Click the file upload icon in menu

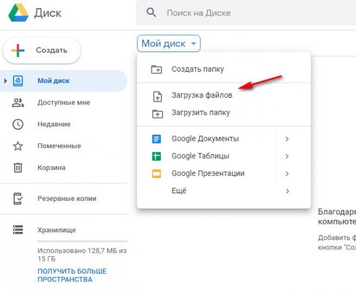pyautogui.click(x=158, y=97)
